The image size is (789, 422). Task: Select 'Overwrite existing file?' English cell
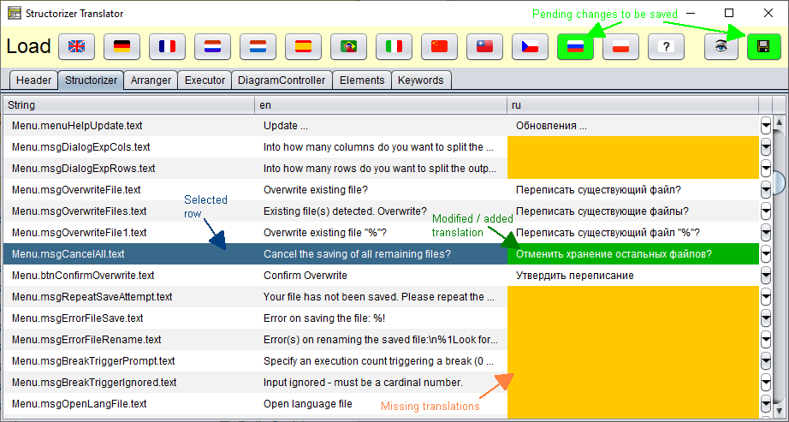[381, 190]
